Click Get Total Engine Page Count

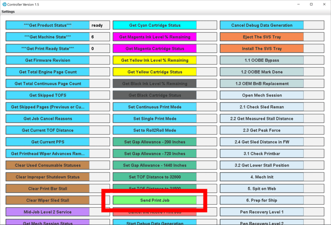pos(47,72)
